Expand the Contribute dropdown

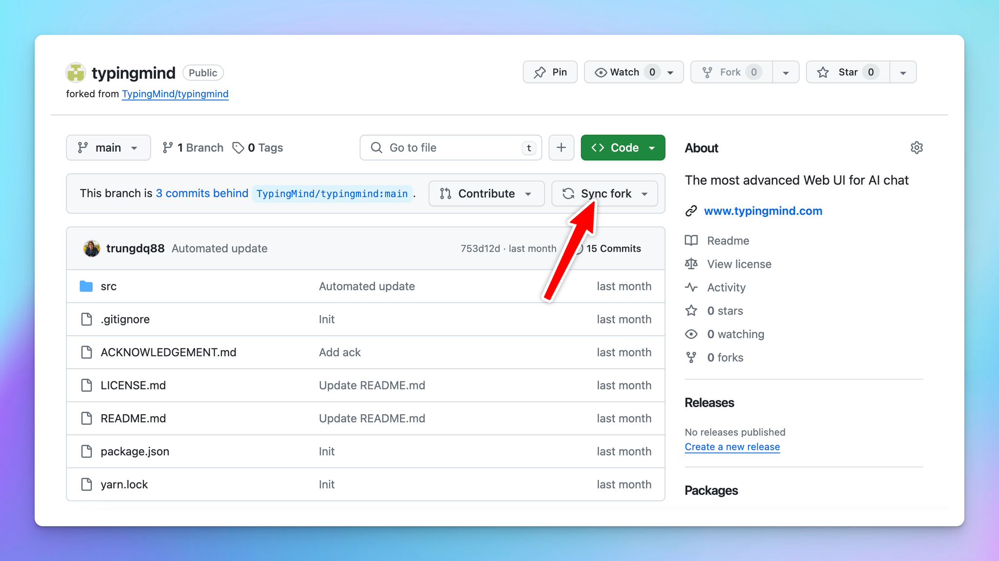pos(486,194)
